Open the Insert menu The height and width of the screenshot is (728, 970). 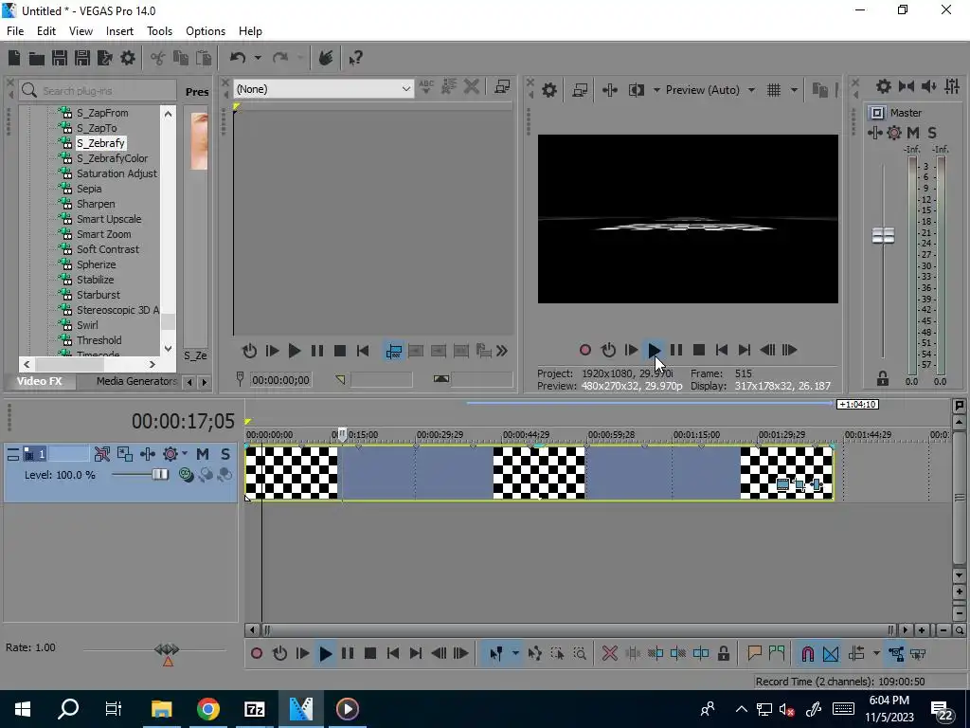pyautogui.click(x=119, y=31)
